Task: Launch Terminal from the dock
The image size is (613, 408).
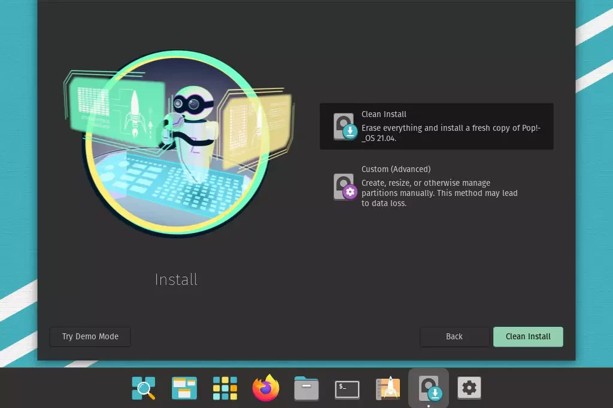Action: (347, 389)
